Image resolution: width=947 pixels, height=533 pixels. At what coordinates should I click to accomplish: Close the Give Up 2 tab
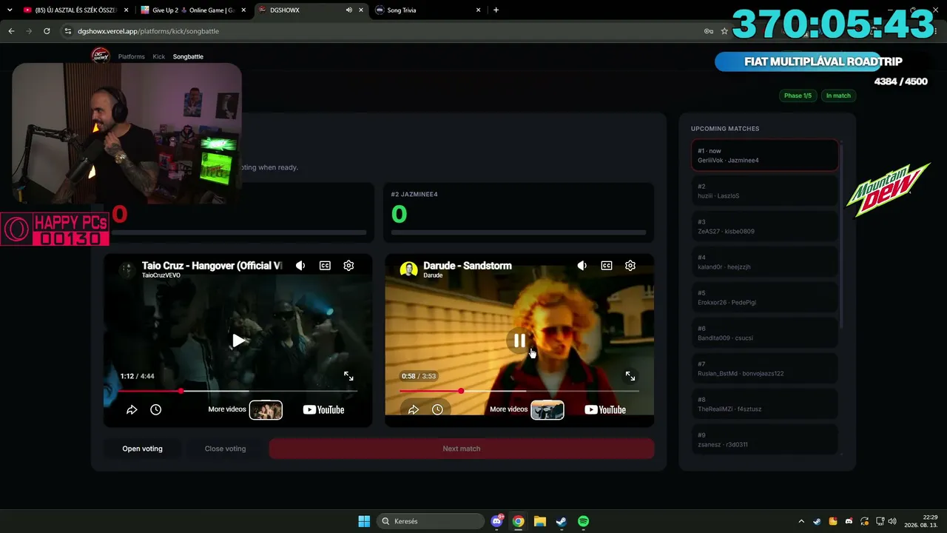point(245,10)
